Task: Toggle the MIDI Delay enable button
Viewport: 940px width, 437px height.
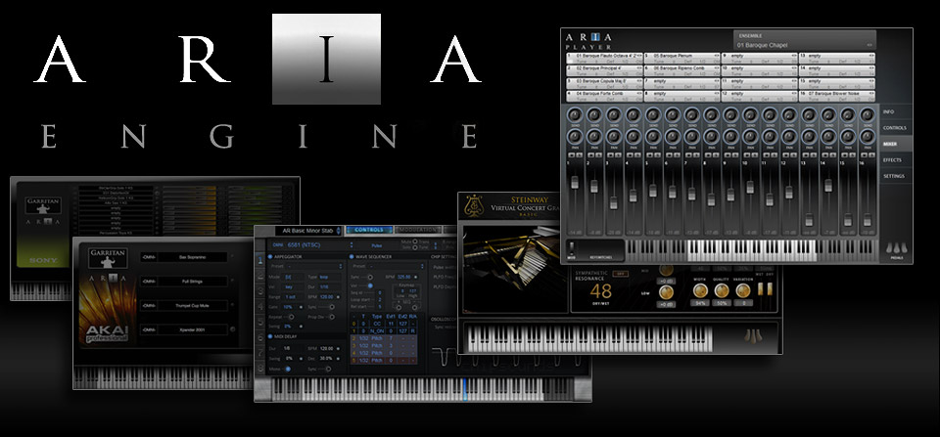Action: pos(270,338)
